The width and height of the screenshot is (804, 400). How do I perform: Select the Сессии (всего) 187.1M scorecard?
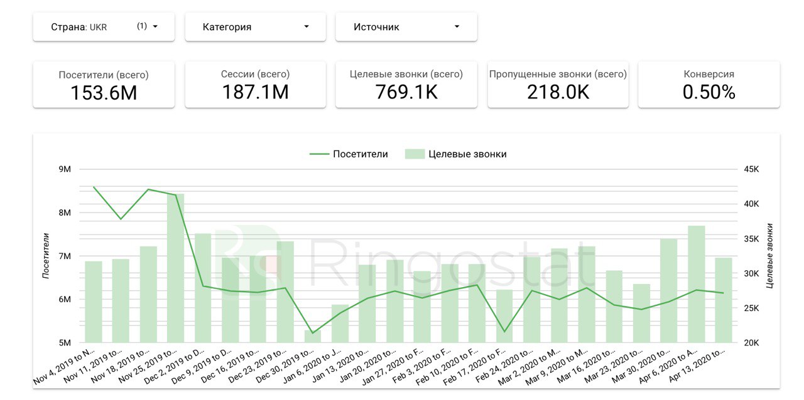coord(255,85)
